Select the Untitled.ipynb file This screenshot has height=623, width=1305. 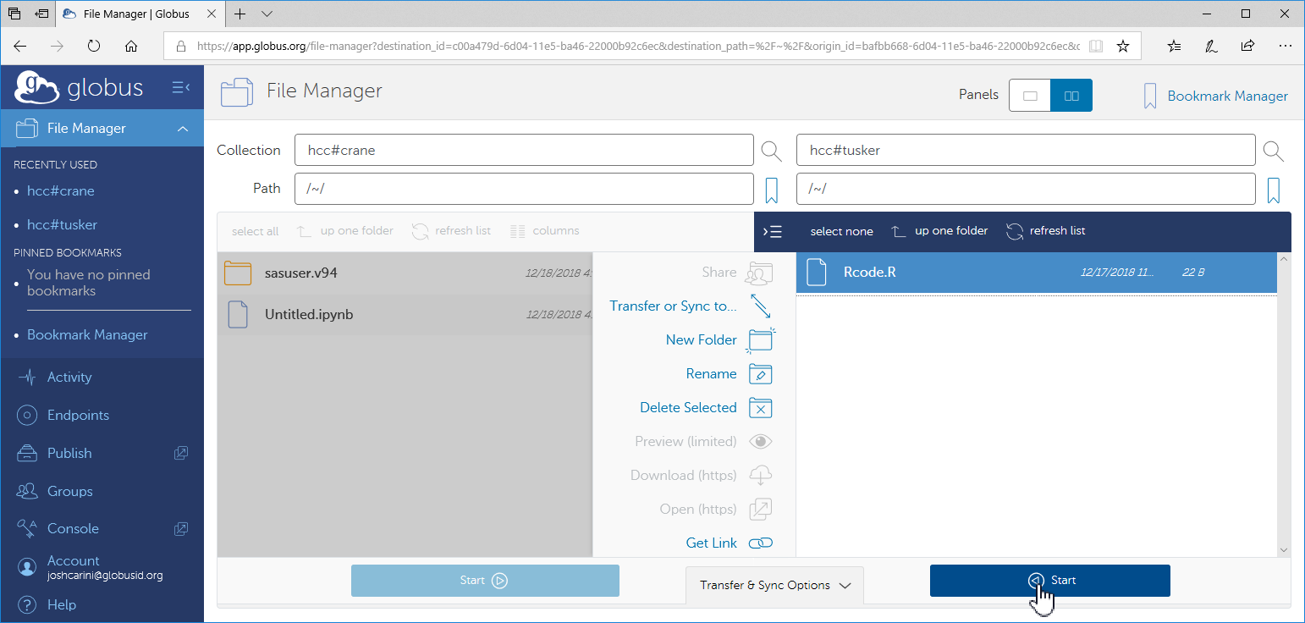click(x=308, y=315)
